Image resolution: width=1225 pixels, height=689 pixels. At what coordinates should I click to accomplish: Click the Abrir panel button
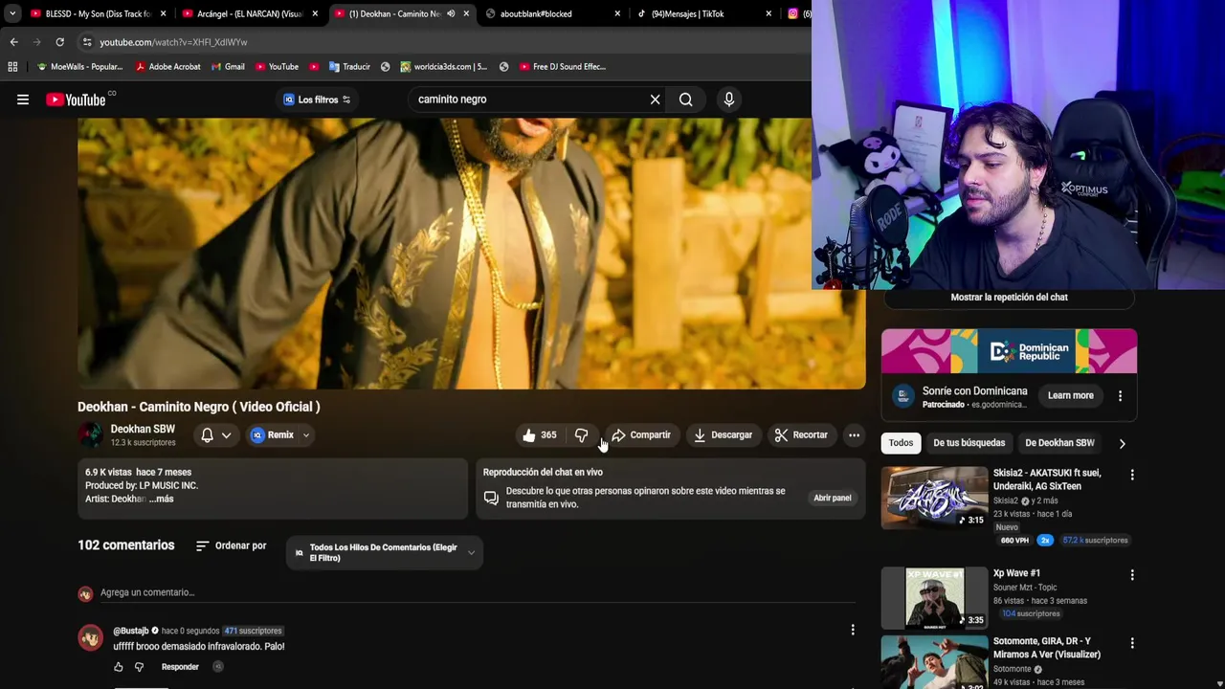[x=832, y=498]
